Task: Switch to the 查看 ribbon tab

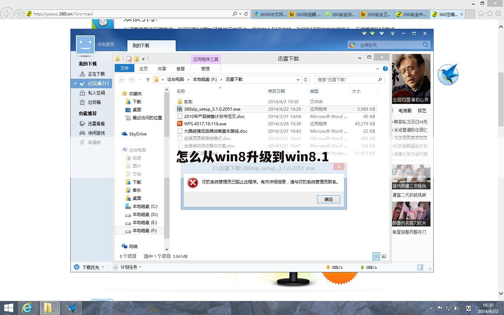Action: coord(181,69)
